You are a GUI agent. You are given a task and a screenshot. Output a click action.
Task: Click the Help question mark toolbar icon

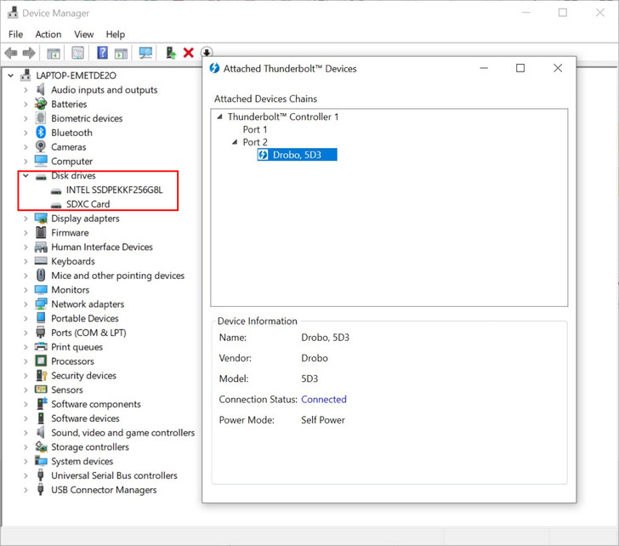click(x=102, y=53)
